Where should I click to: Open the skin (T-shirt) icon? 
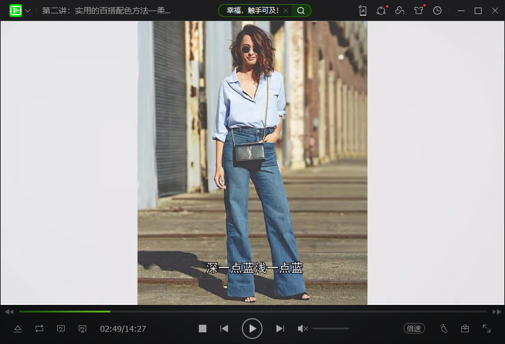[418, 11]
